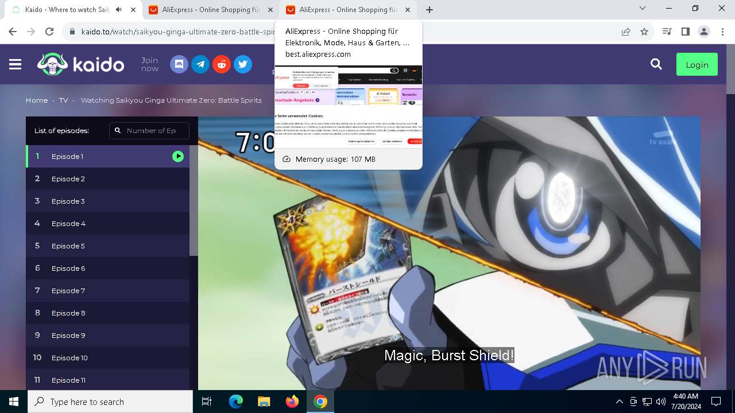The image size is (735, 413).
Task: Open File Explorer from taskbar
Action: (264, 402)
